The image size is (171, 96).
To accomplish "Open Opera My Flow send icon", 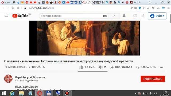I will point(144,8).
